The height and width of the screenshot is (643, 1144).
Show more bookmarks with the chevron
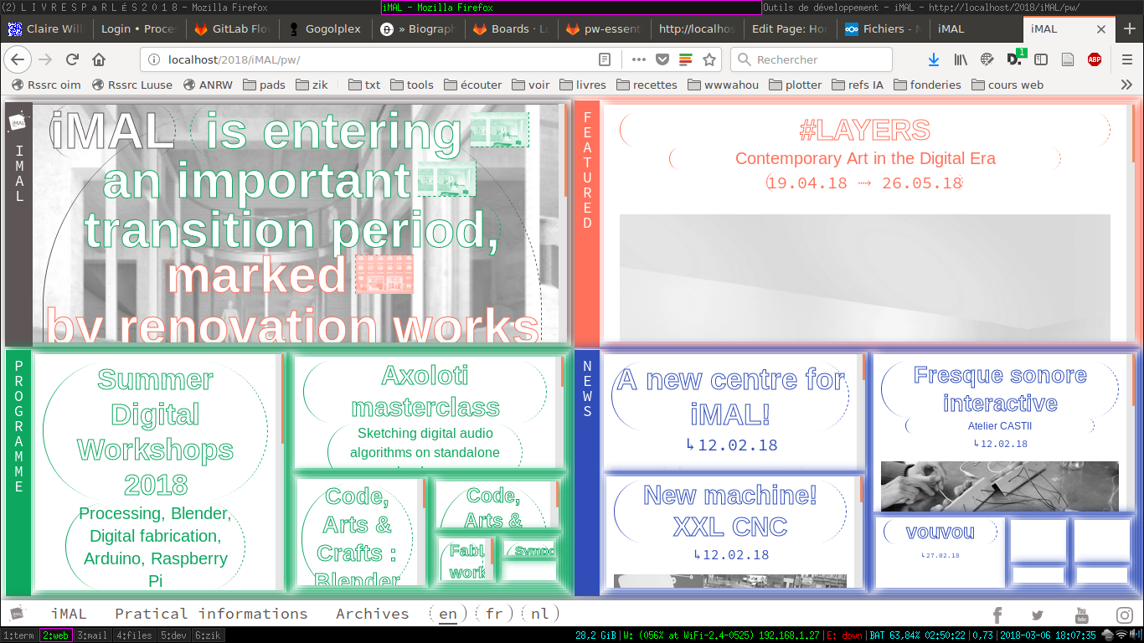pyautogui.click(x=1126, y=85)
